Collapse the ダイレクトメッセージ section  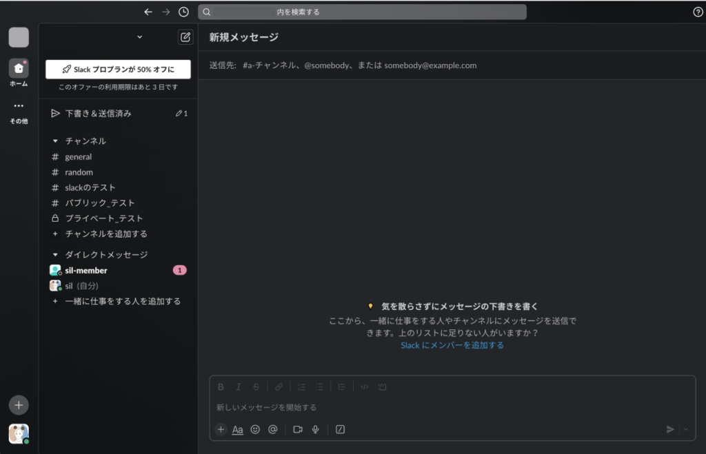click(56, 255)
